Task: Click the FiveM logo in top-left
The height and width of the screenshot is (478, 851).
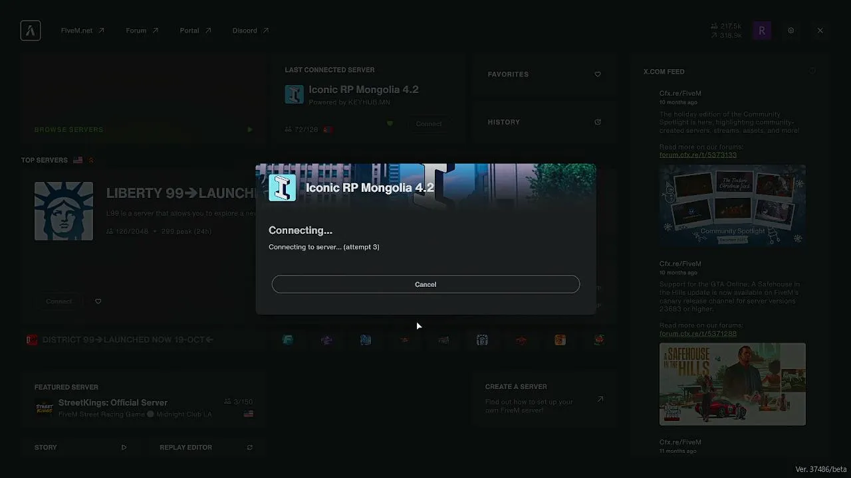Action: [x=31, y=31]
